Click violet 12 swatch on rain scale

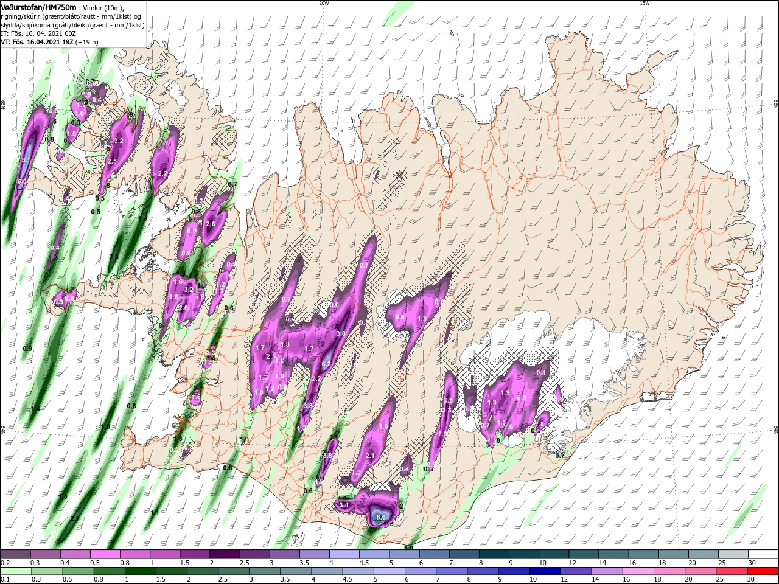coord(577,571)
